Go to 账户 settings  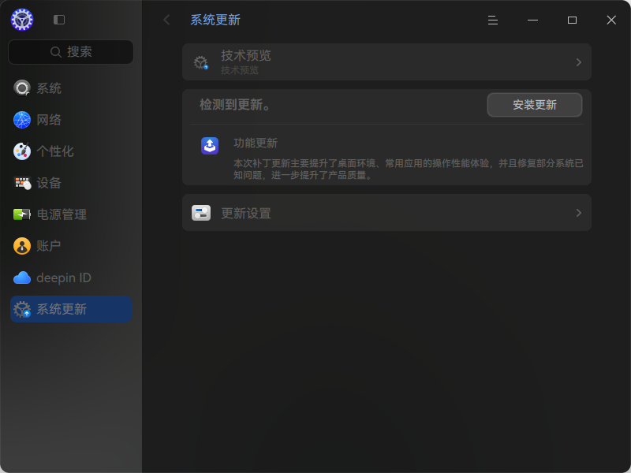[71, 246]
